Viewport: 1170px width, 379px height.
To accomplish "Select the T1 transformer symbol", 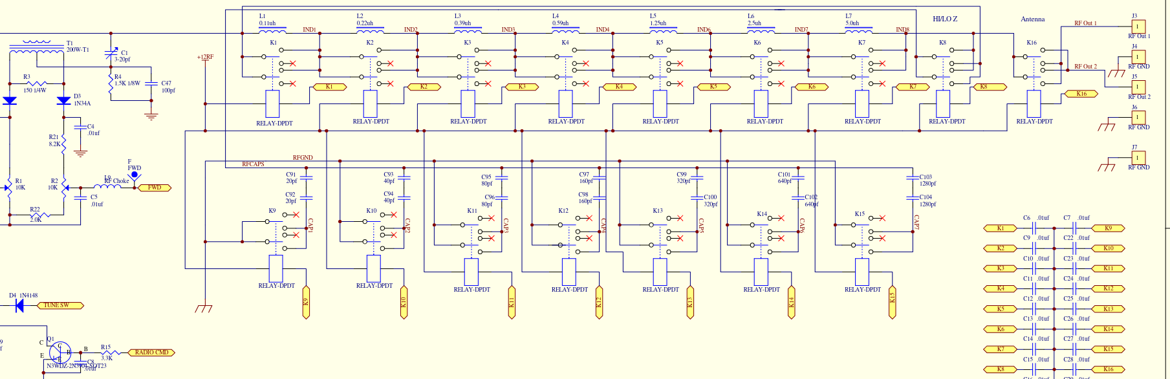I will 36,47.
